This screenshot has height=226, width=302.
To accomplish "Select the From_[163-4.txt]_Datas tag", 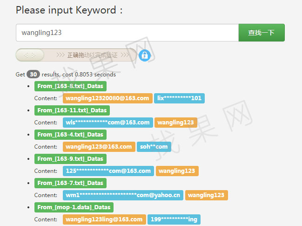I will pyautogui.click(x=70, y=135).
